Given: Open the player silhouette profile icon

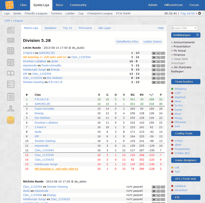Looking at the screenshot, I should [x=11, y=108].
